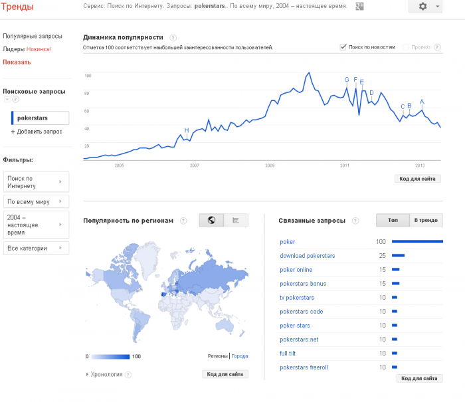This screenshot has height=402, width=465.
Task: Select the Топ tab in related queries
Action: point(393,220)
